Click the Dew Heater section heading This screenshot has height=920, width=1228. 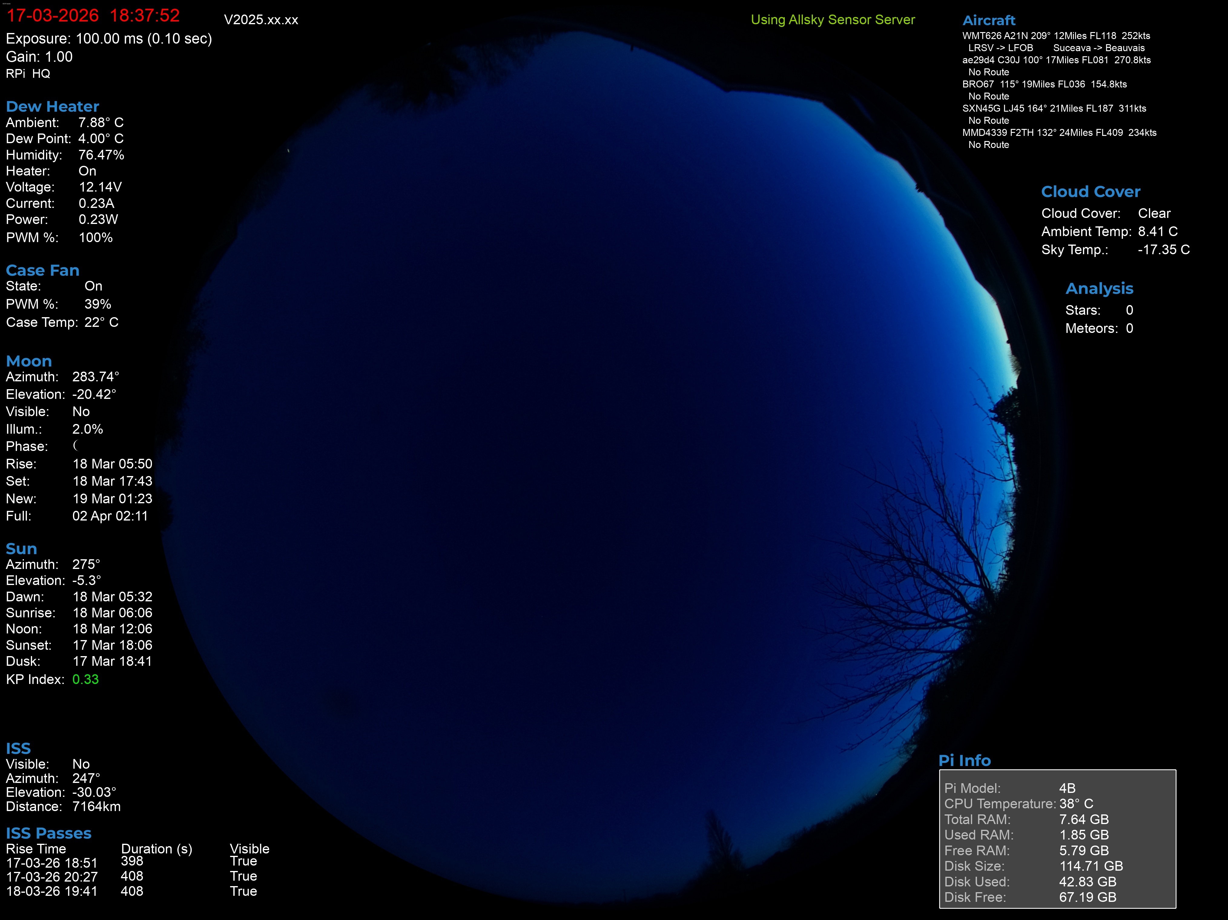pos(52,107)
